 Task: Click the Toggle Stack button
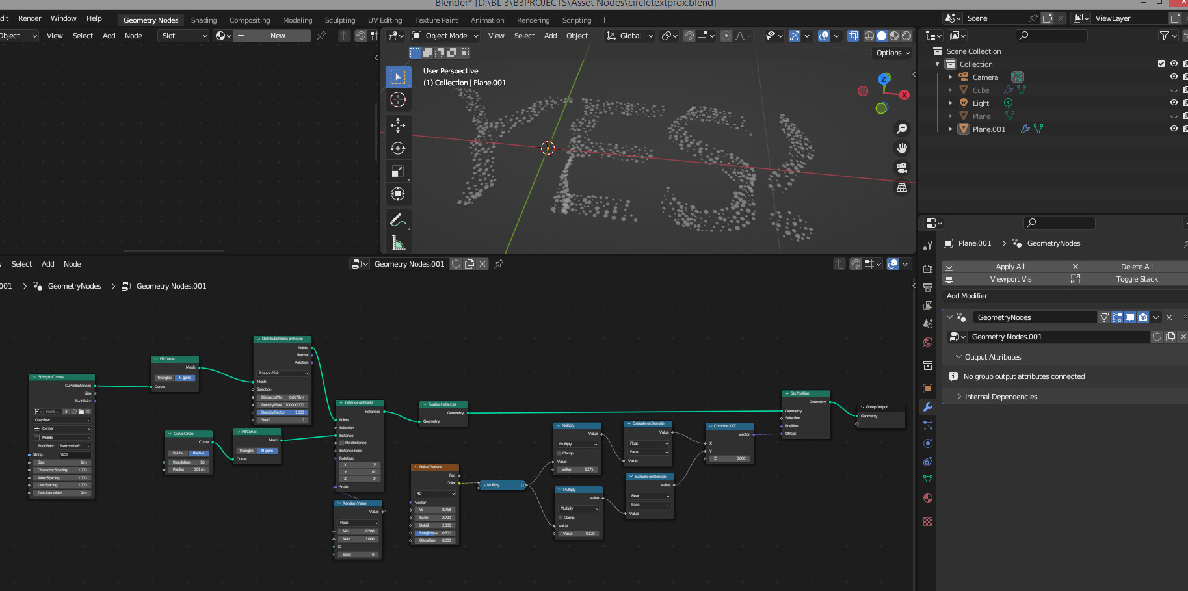pos(1128,279)
